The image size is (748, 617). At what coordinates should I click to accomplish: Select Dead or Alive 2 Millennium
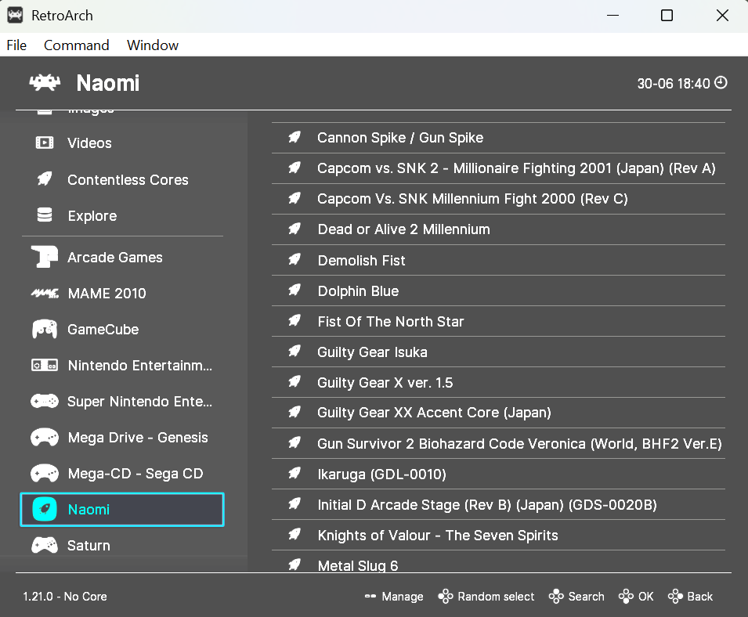[x=498, y=229]
